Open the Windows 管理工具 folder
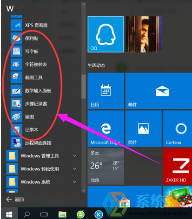The width and height of the screenshot is (192, 219). pos(42,156)
